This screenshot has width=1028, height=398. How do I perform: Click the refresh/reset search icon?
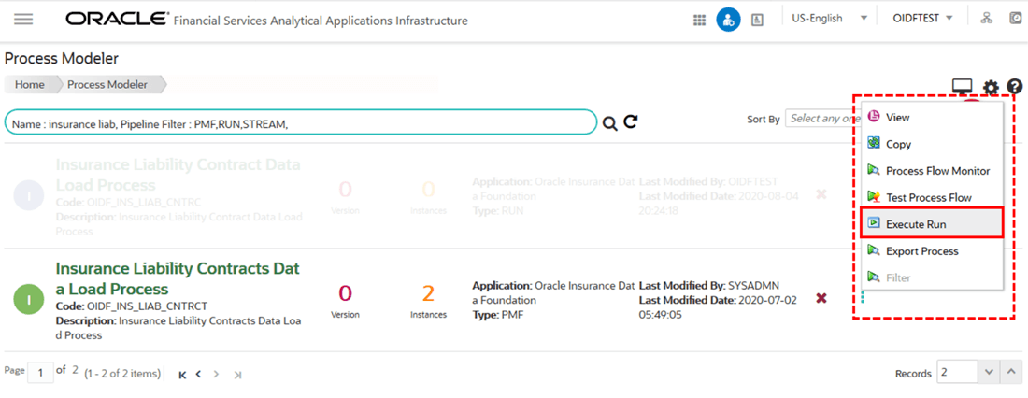(x=631, y=122)
